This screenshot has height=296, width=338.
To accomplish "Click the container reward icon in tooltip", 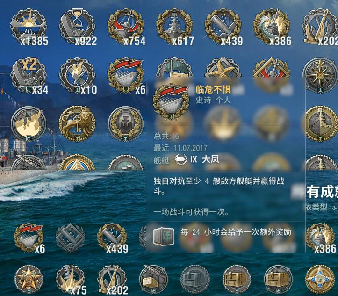I will click(x=164, y=236).
